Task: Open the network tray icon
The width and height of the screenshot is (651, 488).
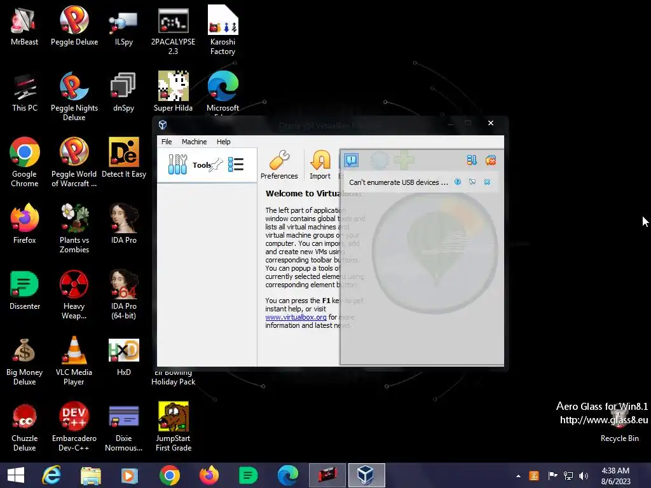Action: 568,475
